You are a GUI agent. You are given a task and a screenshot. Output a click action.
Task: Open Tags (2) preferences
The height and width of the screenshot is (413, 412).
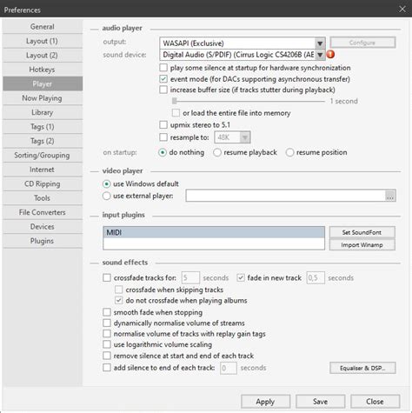(43, 141)
